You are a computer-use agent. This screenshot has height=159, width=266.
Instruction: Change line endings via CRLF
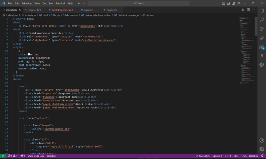[x=236, y=156]
